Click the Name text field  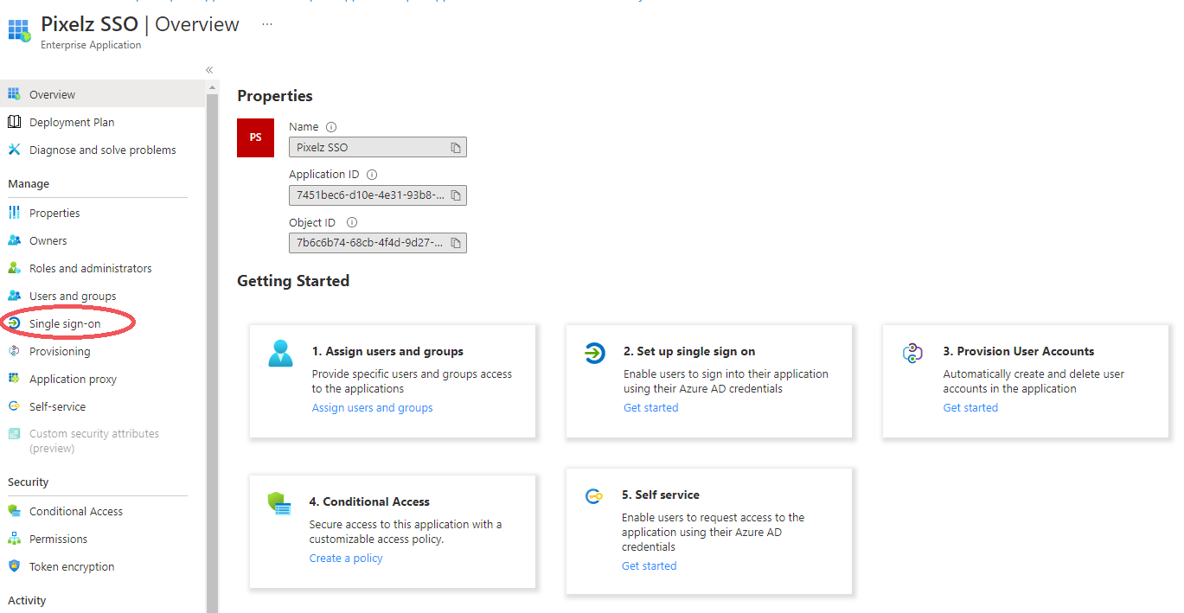[x=378, y=147]
